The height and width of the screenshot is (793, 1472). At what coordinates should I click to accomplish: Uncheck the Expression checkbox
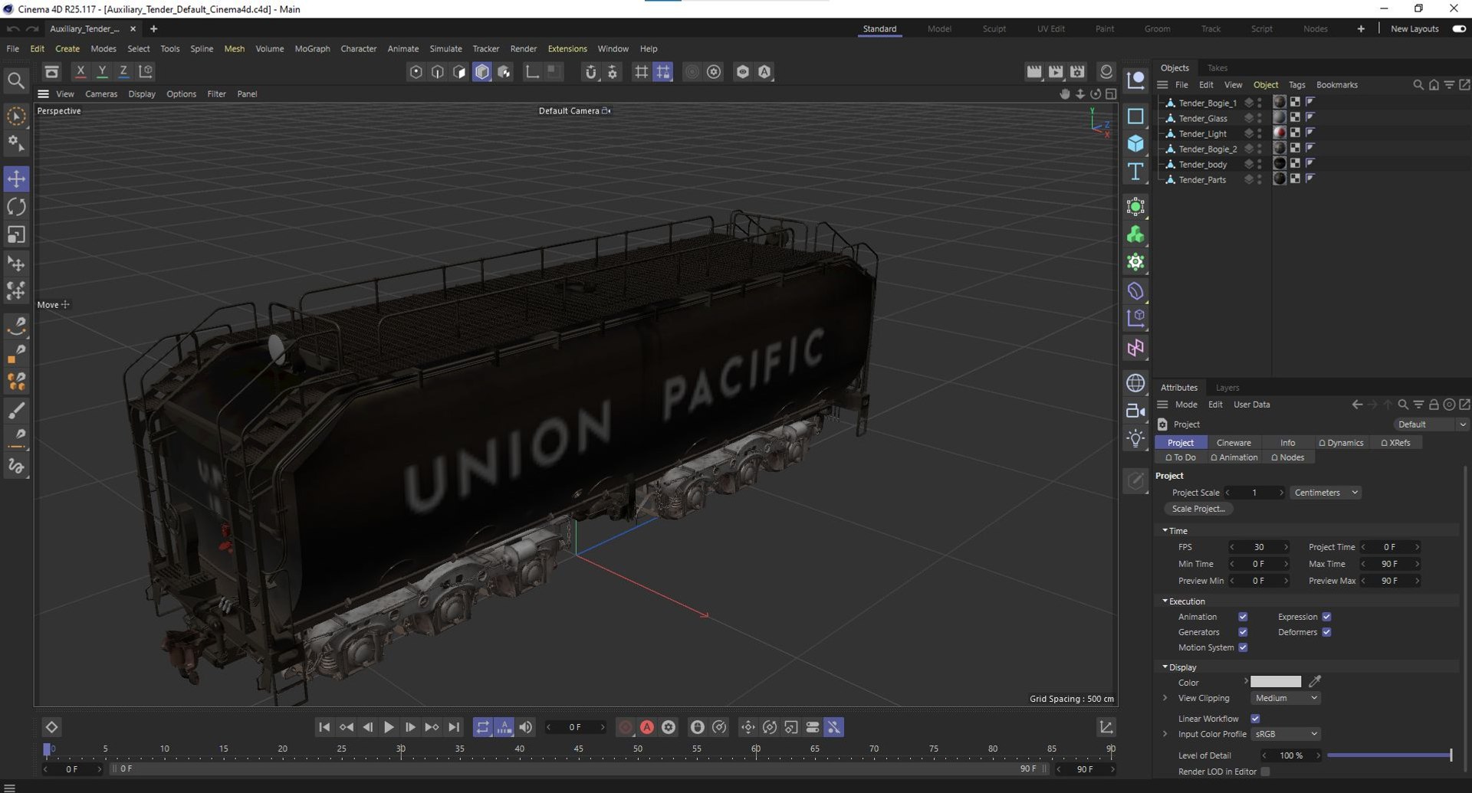pyautogui.click(x=1326, y=617)
